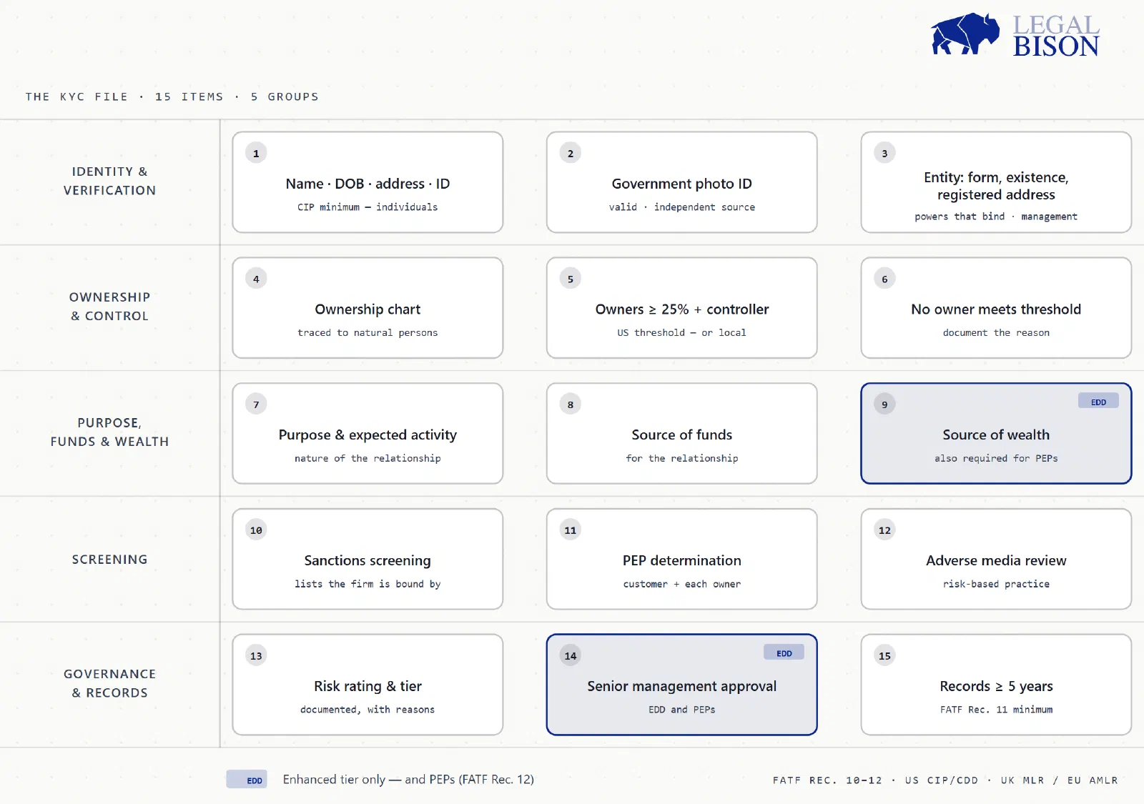Select No owner meets threshold card
Viewport: 1144px width, 804px height.
(996, 308)
